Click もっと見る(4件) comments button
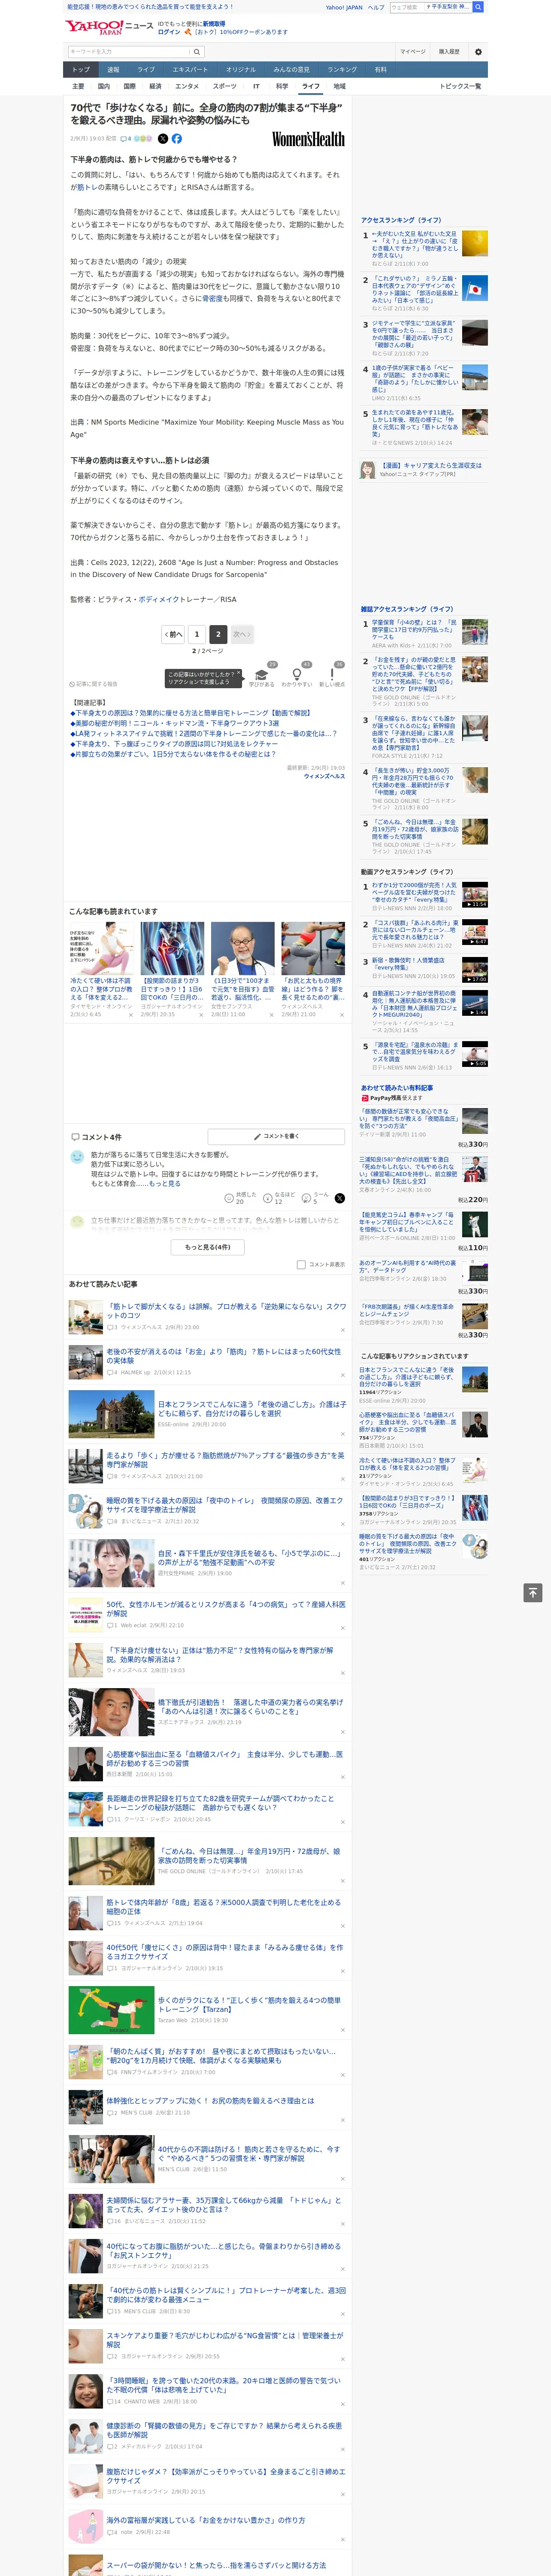 pos(208,1247)
